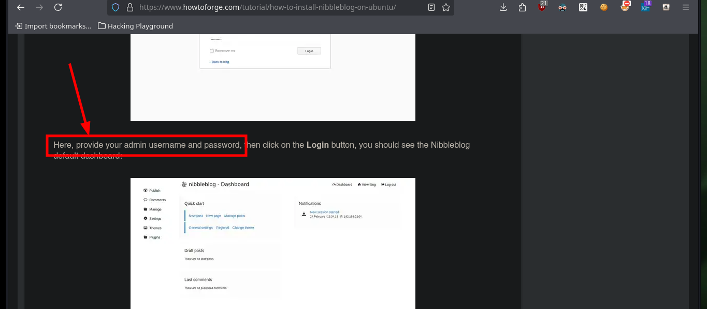
Task: Open the cookie extension icon
Action: 604,7
